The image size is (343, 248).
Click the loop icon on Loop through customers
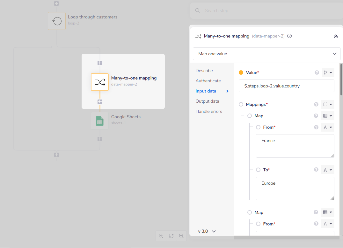pyautogui.click(x=56, y=21)
